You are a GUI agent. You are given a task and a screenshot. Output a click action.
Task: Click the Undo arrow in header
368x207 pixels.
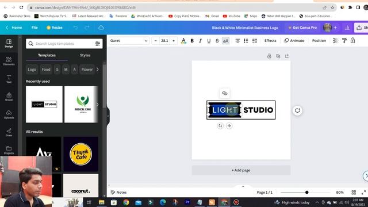tap(75, 28)
